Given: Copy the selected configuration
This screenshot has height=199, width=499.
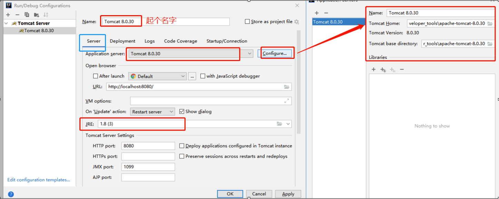Looking at the screenshot, I should coord(27,15).
